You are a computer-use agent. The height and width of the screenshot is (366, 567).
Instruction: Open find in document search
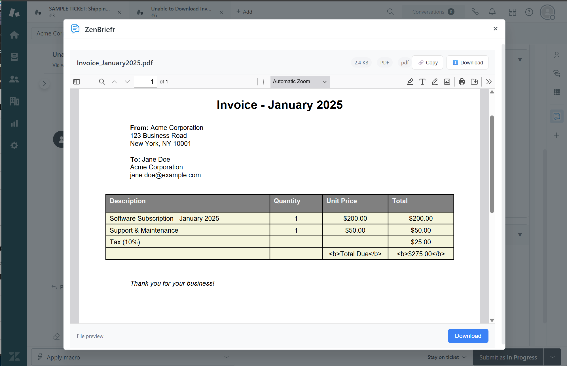click(102, 82)
